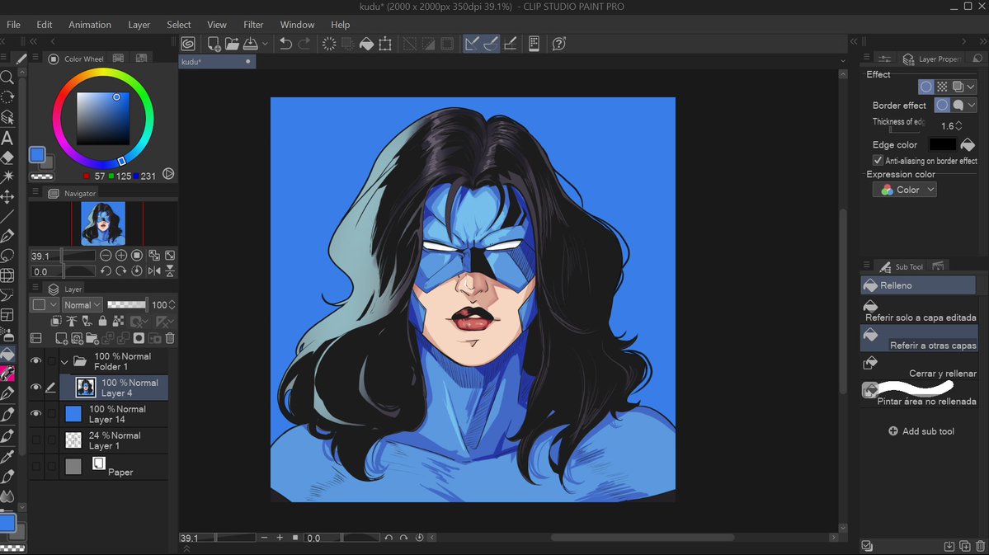Select the Zoom magnifier tool
Viewport: 989px width, 555px height.
(7, 78)
